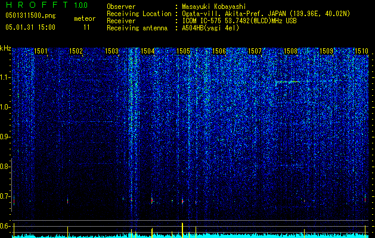Click the 0.6 kHz axis label
This screenshot has height=238, width=375.
tap(5, 226)
